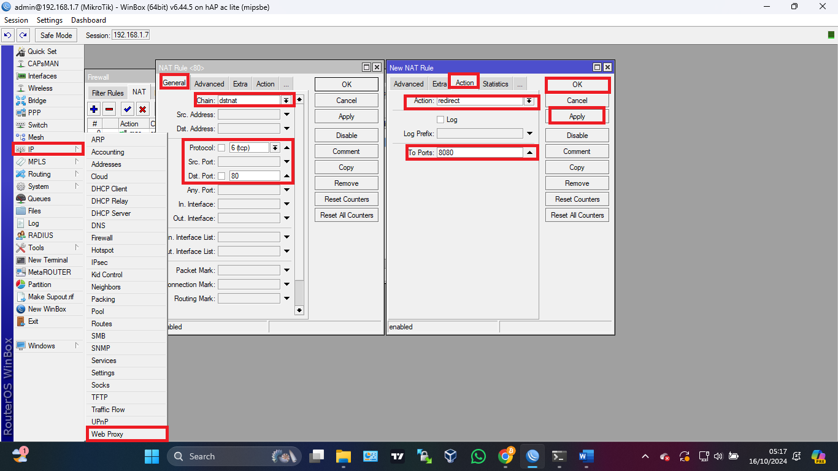Open the Session menu

[17, 20]
